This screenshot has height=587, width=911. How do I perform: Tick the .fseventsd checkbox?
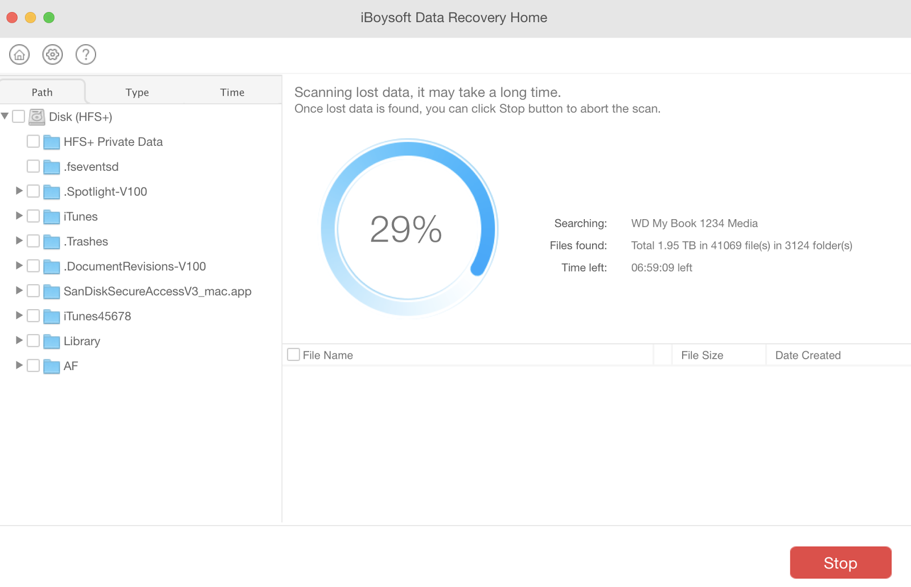coord(33,166)
